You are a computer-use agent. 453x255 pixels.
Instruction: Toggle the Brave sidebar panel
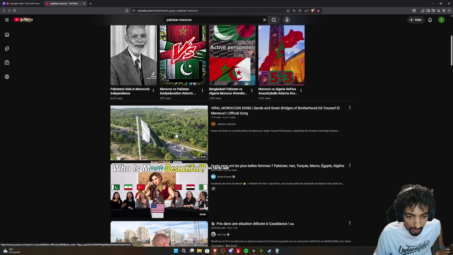point(428,11)
